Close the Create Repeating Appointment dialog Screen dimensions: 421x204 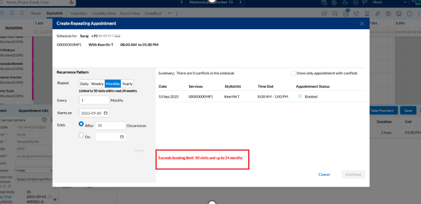click(362, 23)
